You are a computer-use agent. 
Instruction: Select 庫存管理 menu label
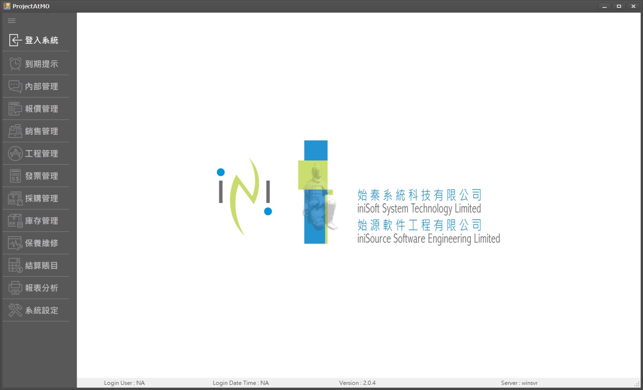tap(42, 221)
